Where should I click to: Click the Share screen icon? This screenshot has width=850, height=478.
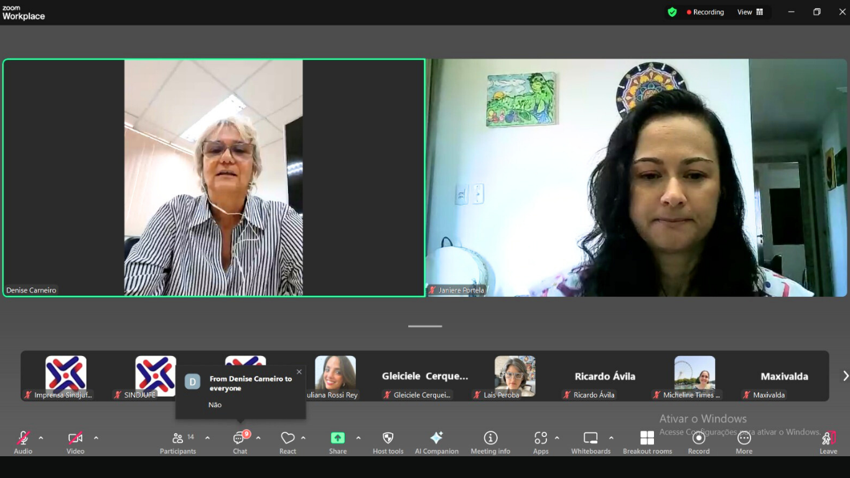[337, 438]
